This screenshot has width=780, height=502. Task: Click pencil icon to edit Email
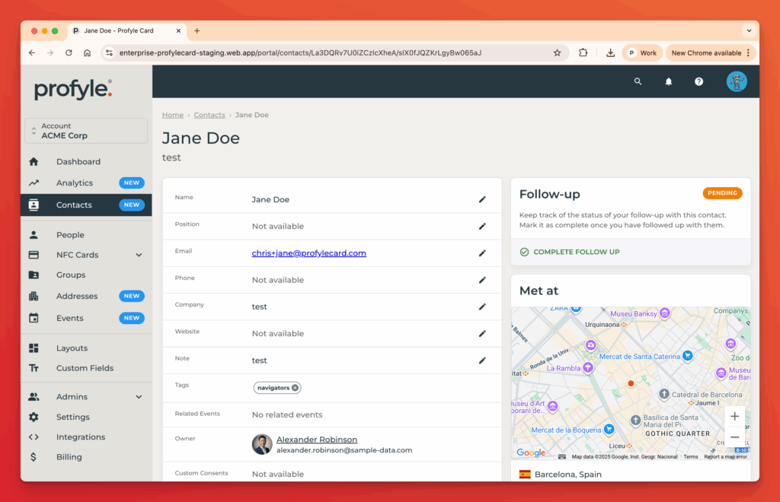(482, 253)
